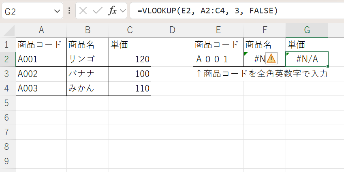Click the fill handle of cell G2

point(328,66)
